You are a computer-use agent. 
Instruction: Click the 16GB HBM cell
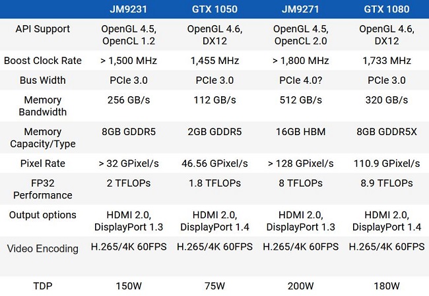click(x=300, y=132)
